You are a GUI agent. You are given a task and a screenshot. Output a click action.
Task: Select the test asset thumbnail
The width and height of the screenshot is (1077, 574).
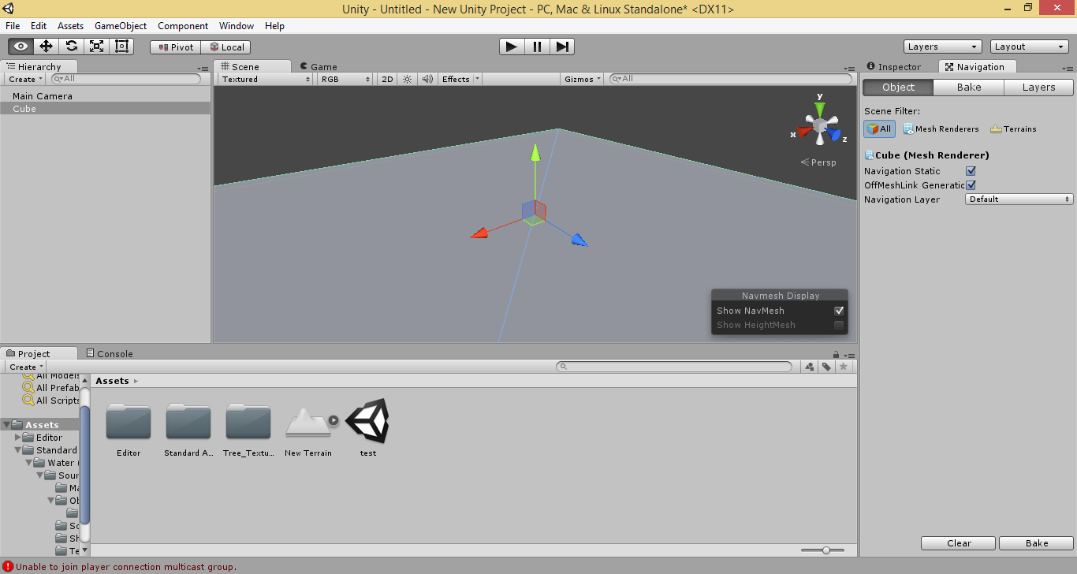[367, 421]
